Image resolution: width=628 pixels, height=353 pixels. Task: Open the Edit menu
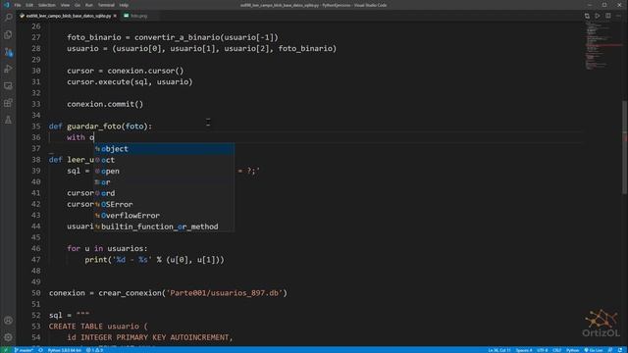click(29, 5)
